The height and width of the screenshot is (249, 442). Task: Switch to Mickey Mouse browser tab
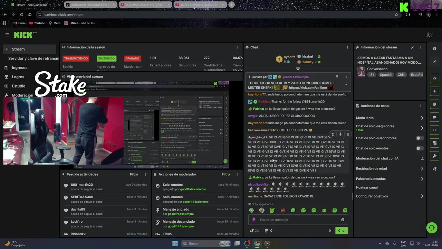[x=144, y=5]
